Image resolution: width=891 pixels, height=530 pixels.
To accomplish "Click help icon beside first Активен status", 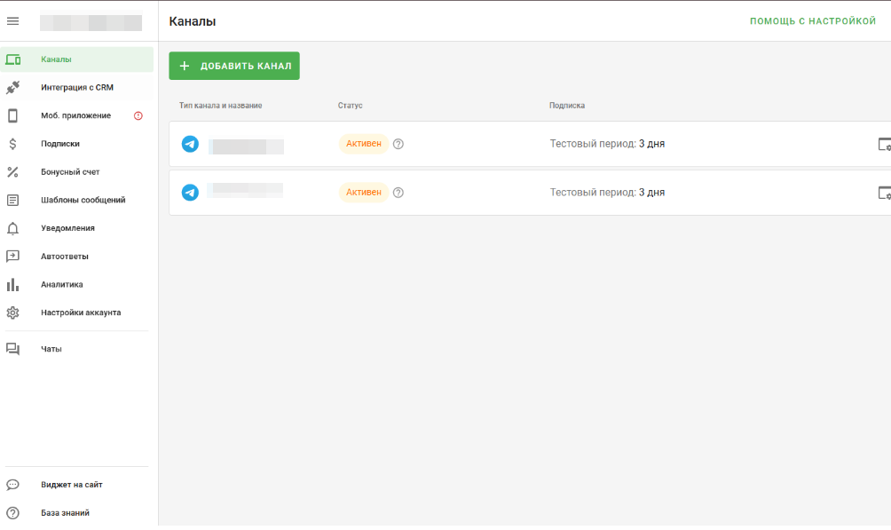I will [x=398, y=144].
